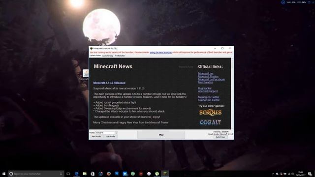Open the taskbar clock and date
Screen dimensions: 315x177
click(301, 174)
